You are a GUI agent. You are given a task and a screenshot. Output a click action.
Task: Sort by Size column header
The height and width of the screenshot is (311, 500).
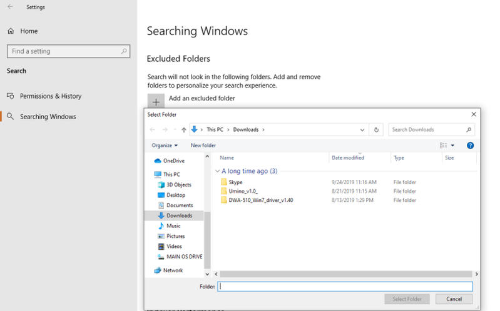(449, 158)
